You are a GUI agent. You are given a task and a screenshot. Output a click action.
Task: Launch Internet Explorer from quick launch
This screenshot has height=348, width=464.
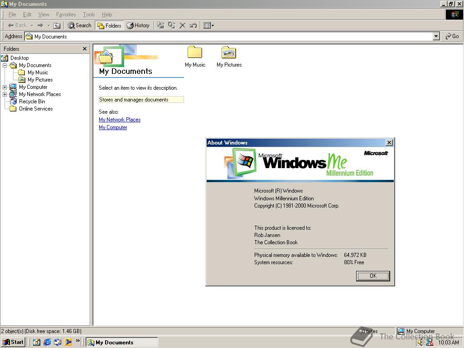point(47,343)
